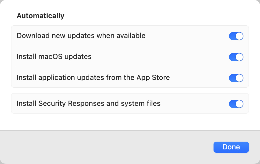Select the Install macOS updates label
This screenshot has width=260, height=164.
pos(54,57)
